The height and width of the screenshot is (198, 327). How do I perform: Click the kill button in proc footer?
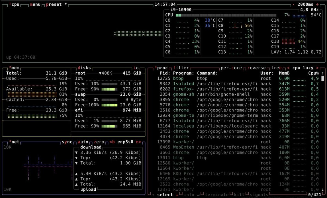pyautogui.click(x=239, y=195)
